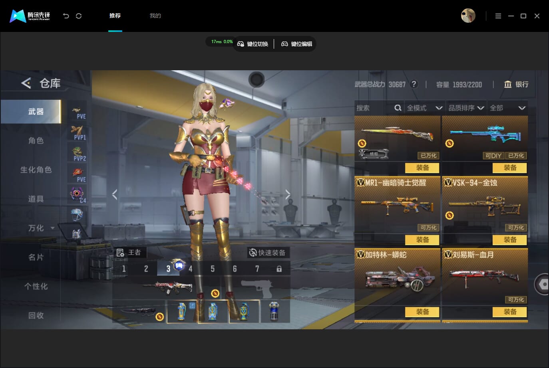Screen dimensions: 549x368
Task: Expand the 全部 filter dropdown
Action: [x=507, y=108]
